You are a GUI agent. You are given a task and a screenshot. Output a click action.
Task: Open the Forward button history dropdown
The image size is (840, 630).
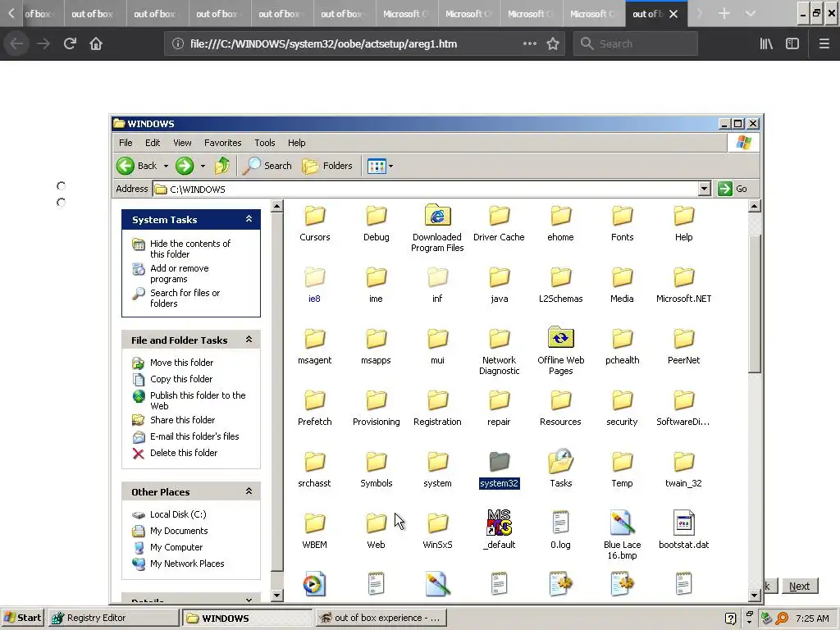point(203,166)
